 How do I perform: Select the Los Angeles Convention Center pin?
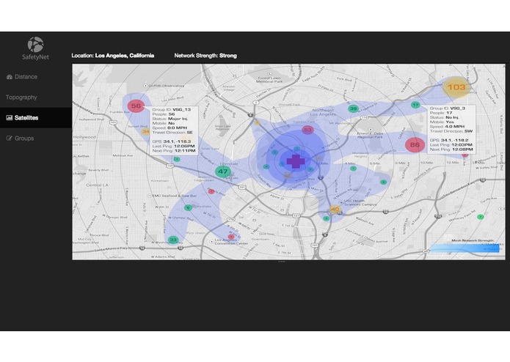point(211,242)
